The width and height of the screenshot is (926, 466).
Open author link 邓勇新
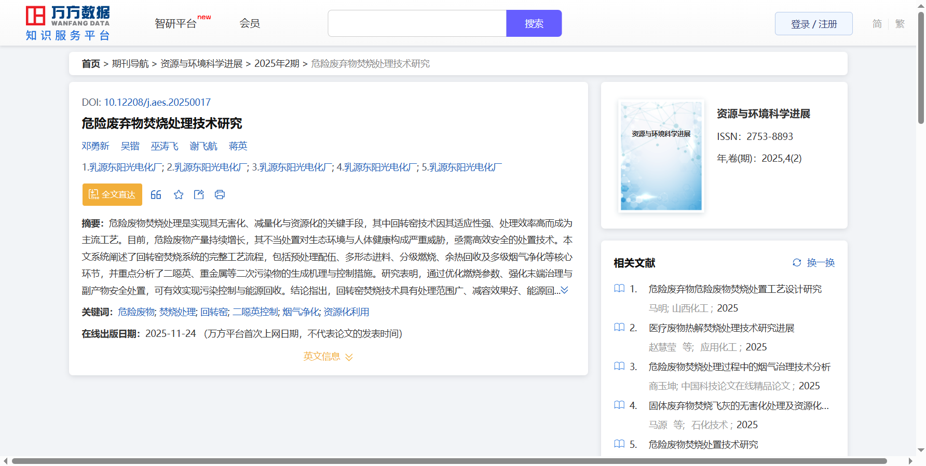click(96, 146)
